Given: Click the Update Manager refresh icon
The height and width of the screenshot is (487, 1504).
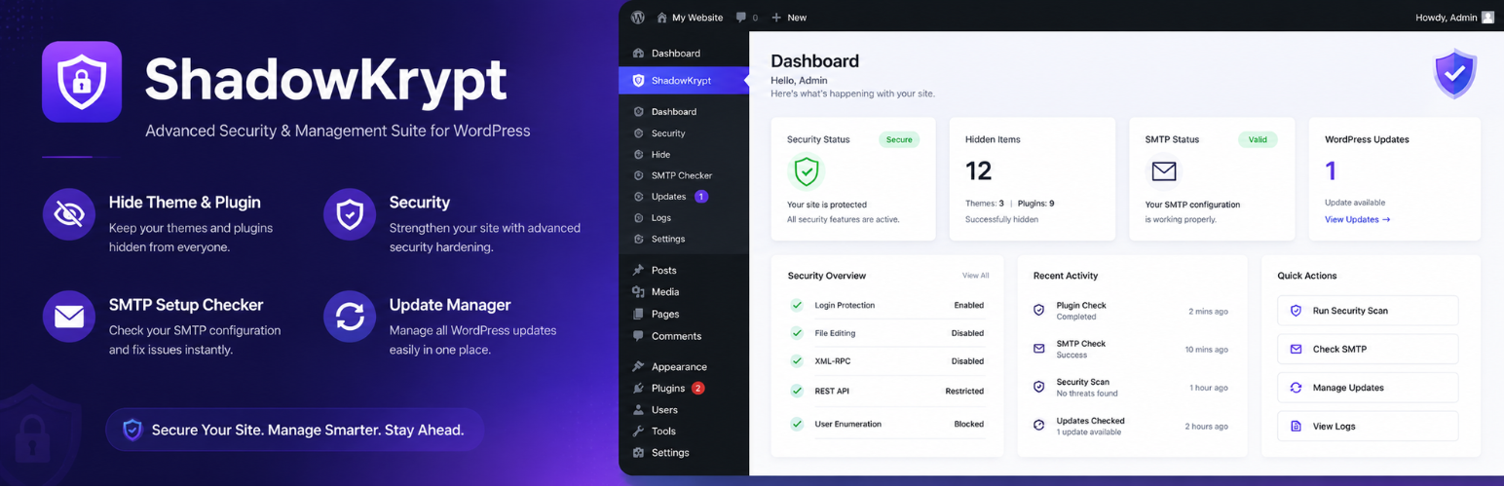Looking at the screenshot, I should pyautogui.click(x=350, y=317).
